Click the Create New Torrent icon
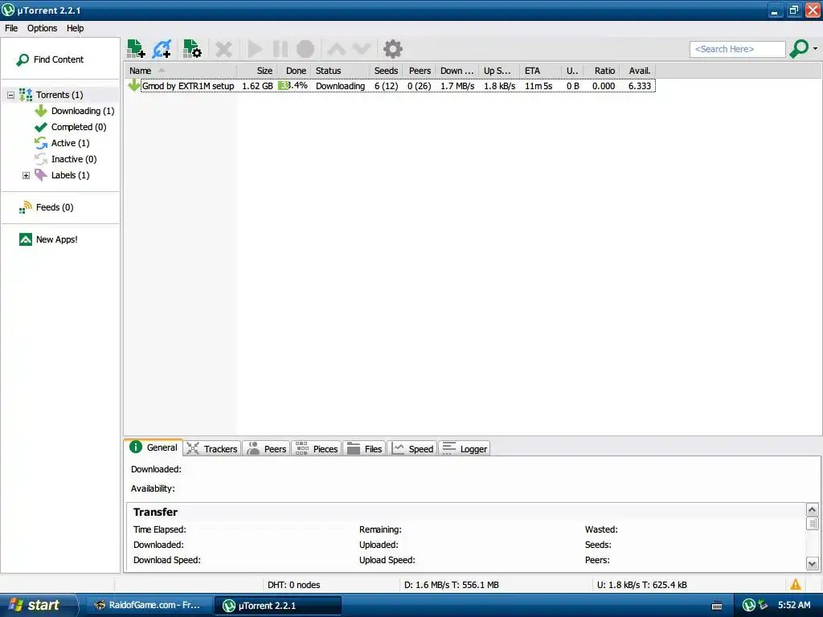Viewport: 823px width, 617px height. point(192,49)
